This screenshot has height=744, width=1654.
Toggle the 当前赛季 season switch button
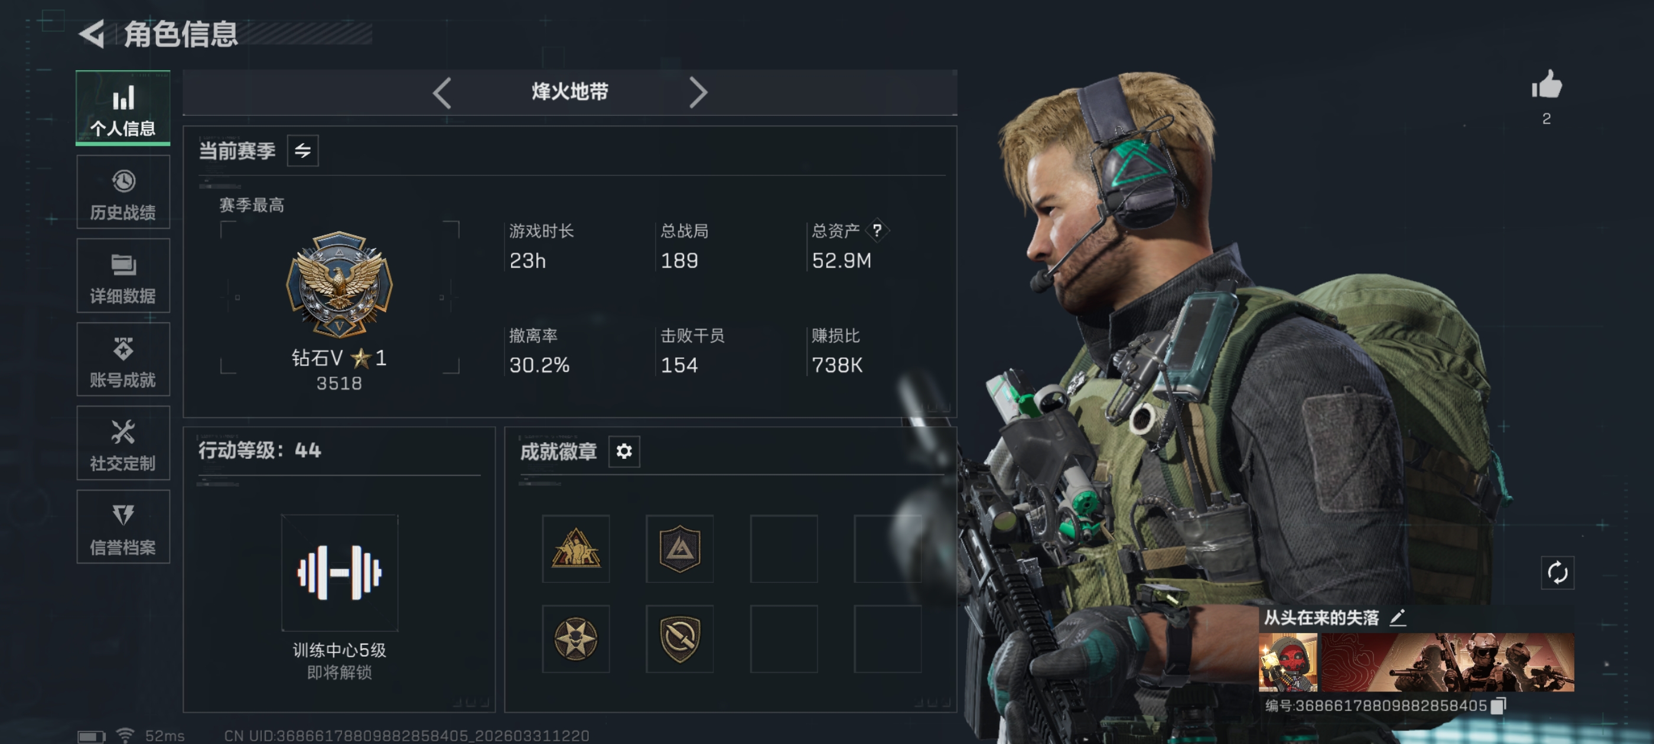click(302, 151)
